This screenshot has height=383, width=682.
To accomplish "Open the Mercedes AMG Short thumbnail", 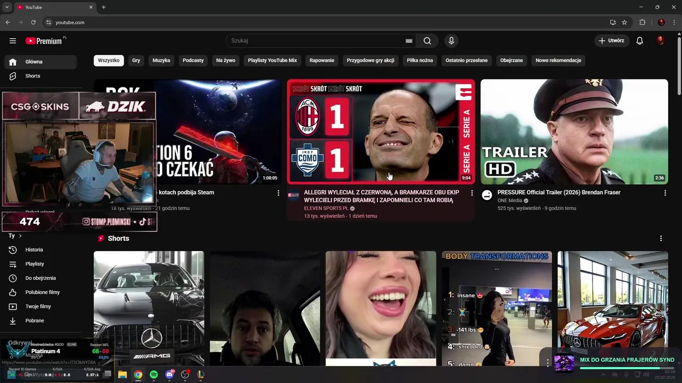I will coord(149,309).
